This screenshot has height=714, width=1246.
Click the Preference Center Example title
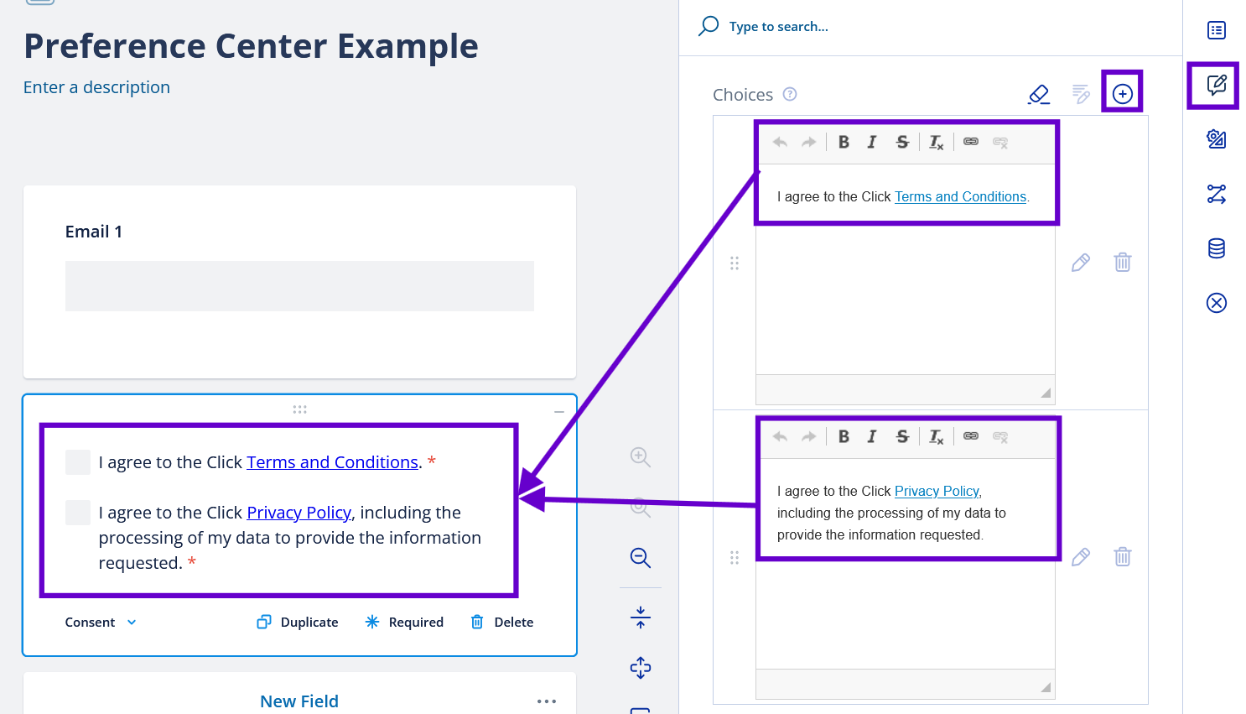pos(251,46)
